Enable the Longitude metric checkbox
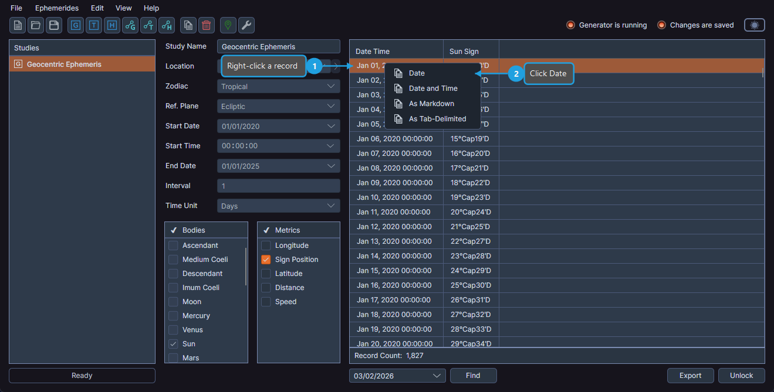This screenshot has height=392, width=774. [x=265, y=245]
